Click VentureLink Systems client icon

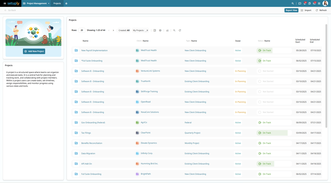(137, 71)
